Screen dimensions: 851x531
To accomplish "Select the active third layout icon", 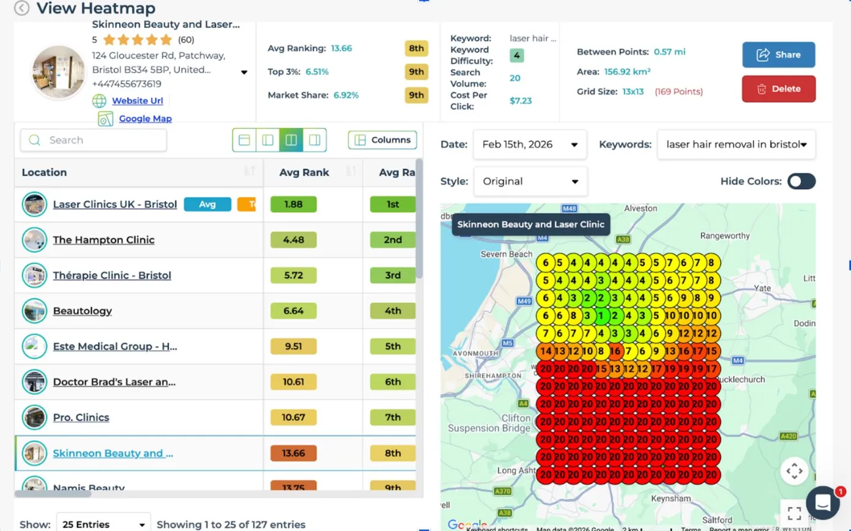I will point(291,140).
